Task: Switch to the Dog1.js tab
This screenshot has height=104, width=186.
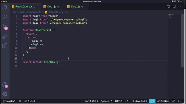Action: (51, 7)
